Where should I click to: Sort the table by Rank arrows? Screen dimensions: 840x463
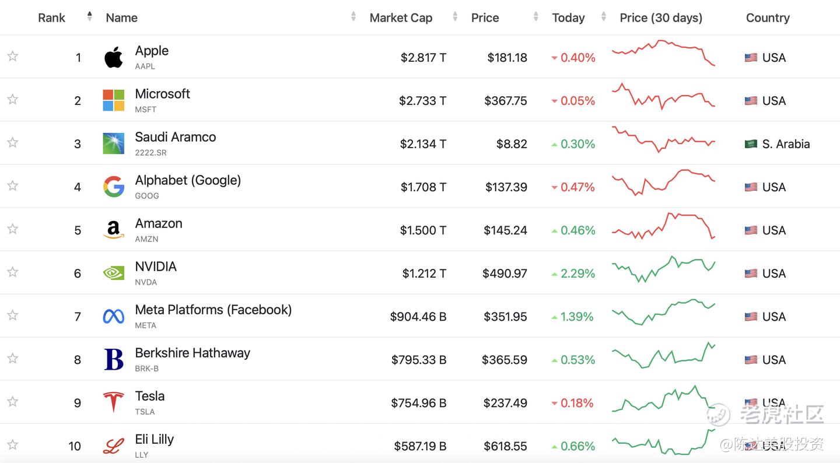click(89, 17)
